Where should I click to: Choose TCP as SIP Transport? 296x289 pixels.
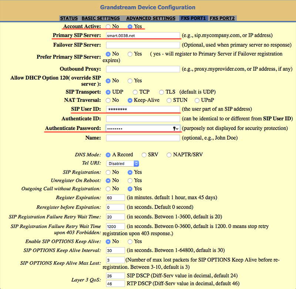(135, 92)
